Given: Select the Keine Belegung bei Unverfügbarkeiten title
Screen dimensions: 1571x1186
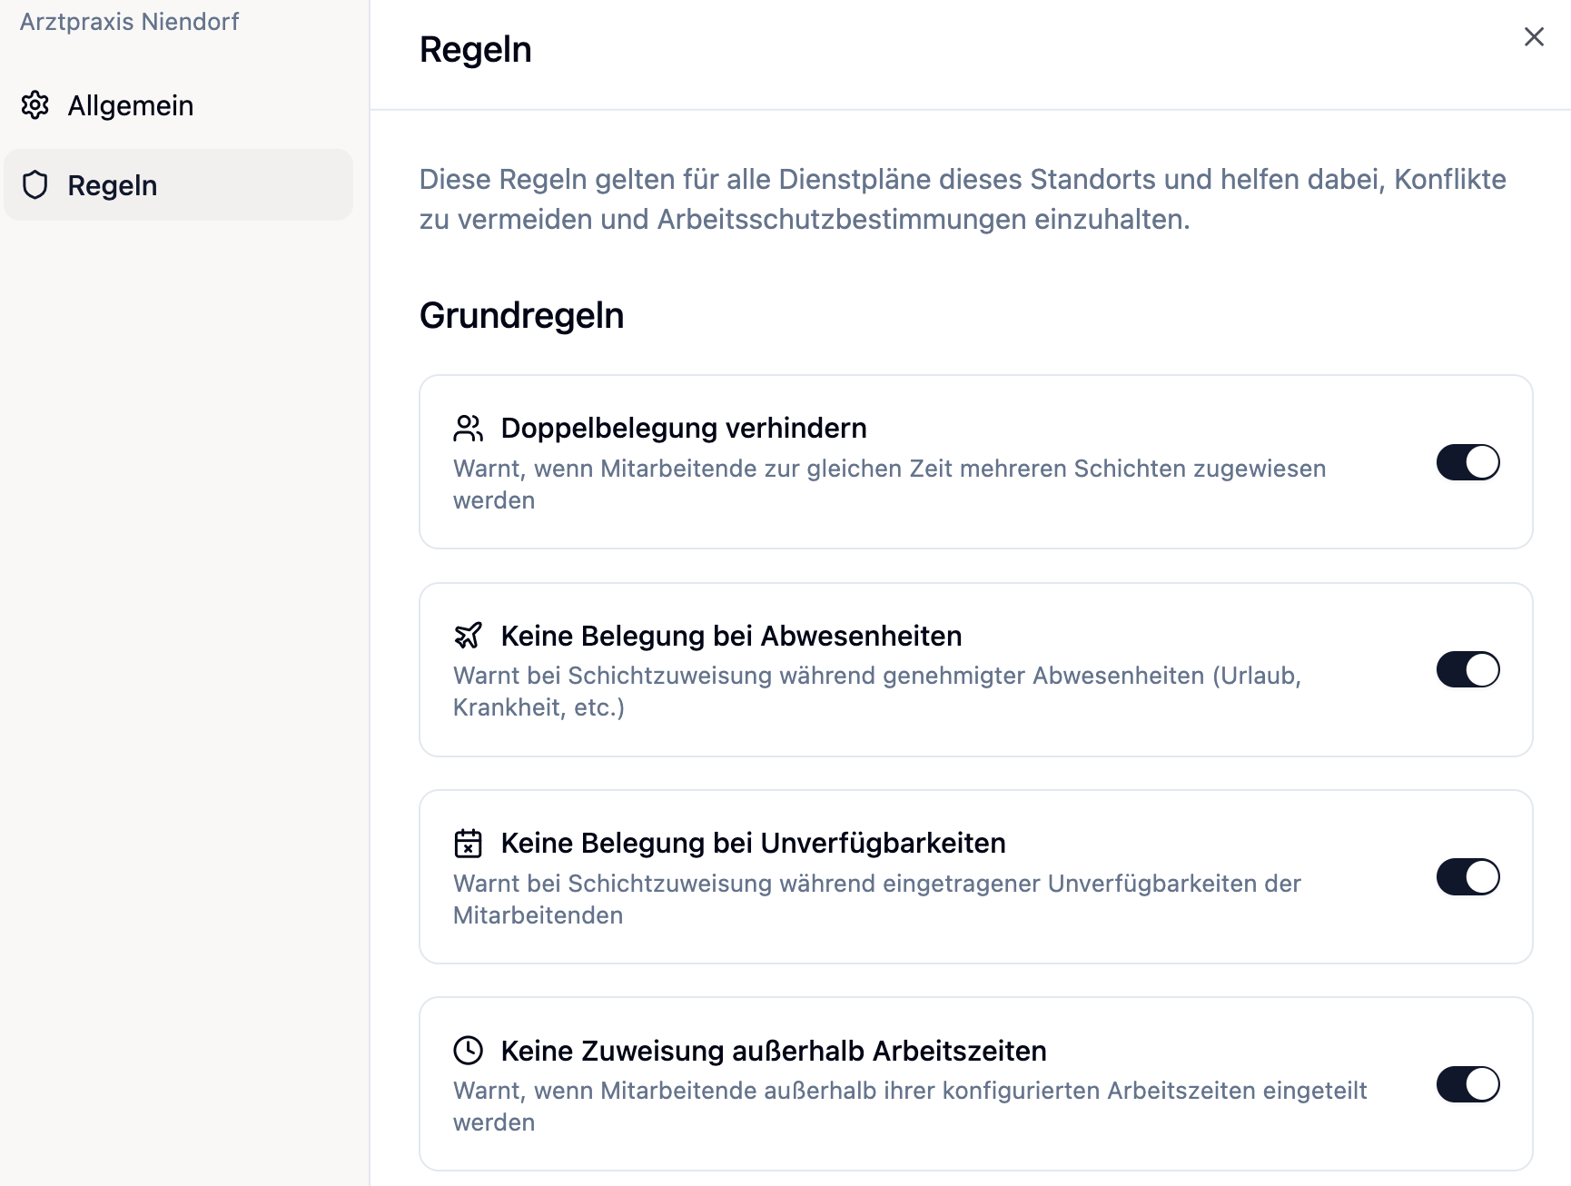Looking at the screenshot, I should [x=753, y=843].
